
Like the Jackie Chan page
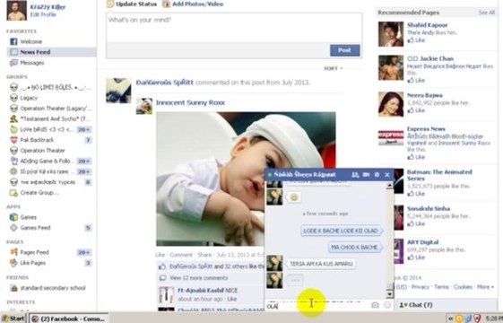[416, 80]
